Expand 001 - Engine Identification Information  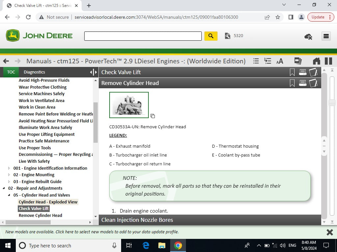(9, 168)
